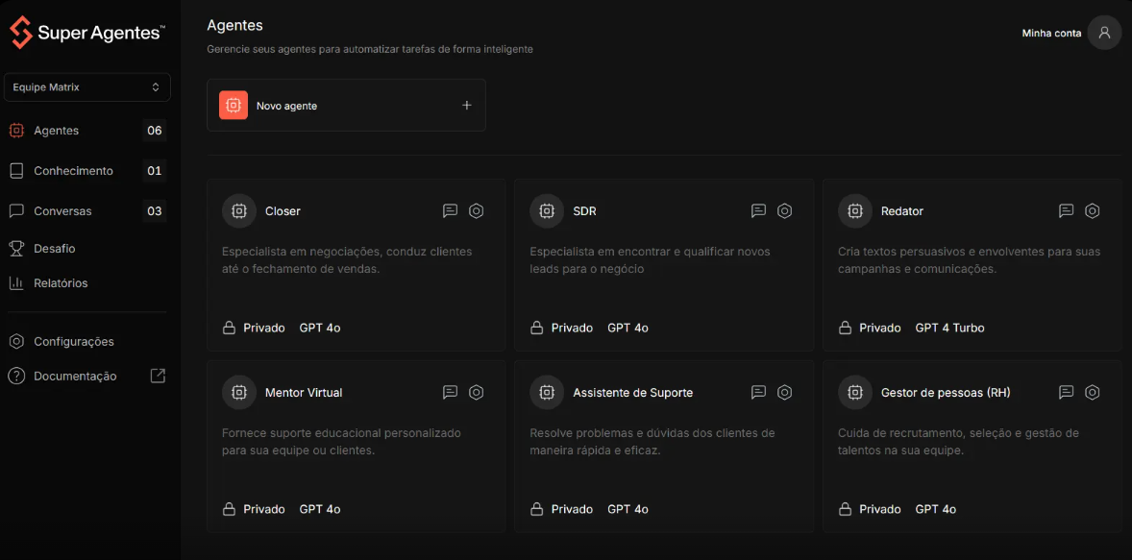The width and height of the screenshot is (1132, 560).
Task: Click the plus sign on Novo agente
Action: tap(467, 106)
